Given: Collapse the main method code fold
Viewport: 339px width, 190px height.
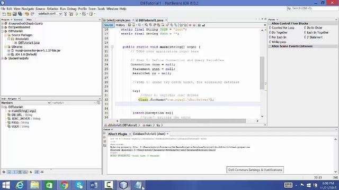Looking at the screenshot, I should [112, 47].
